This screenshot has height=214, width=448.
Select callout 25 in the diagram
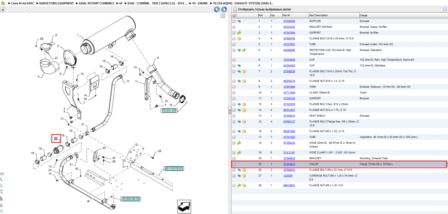159,151
